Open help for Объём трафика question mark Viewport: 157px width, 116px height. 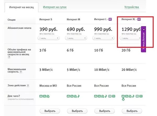click(9, 57)
